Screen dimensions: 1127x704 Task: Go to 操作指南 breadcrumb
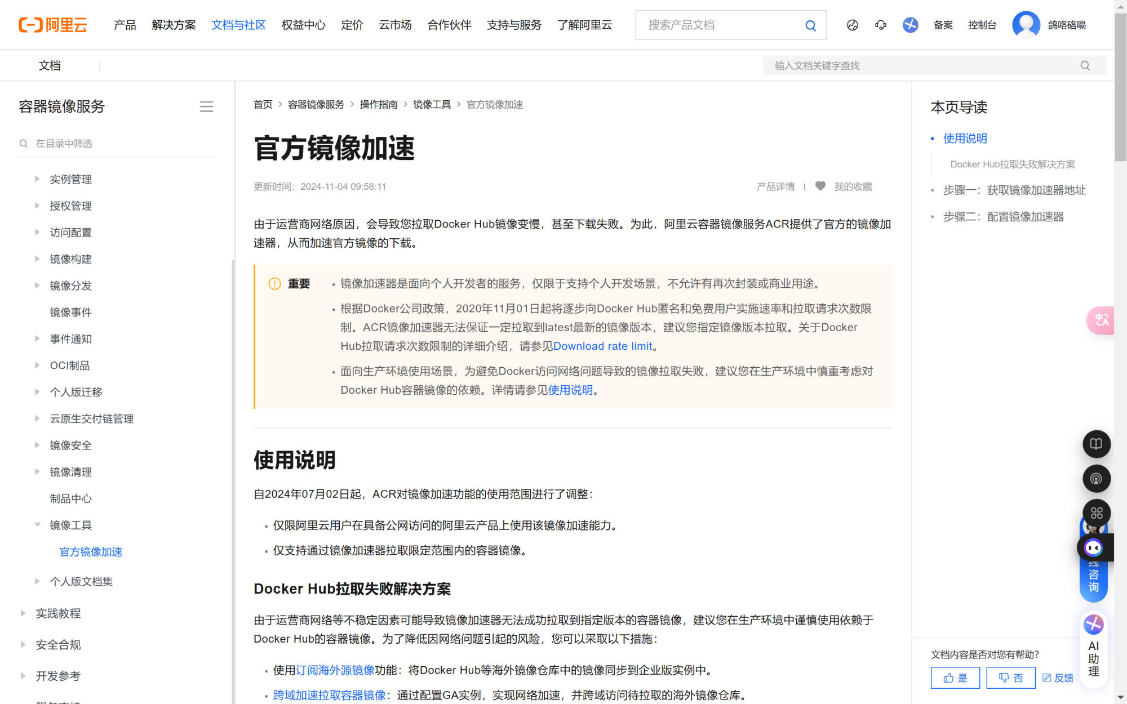coord(379,104)
